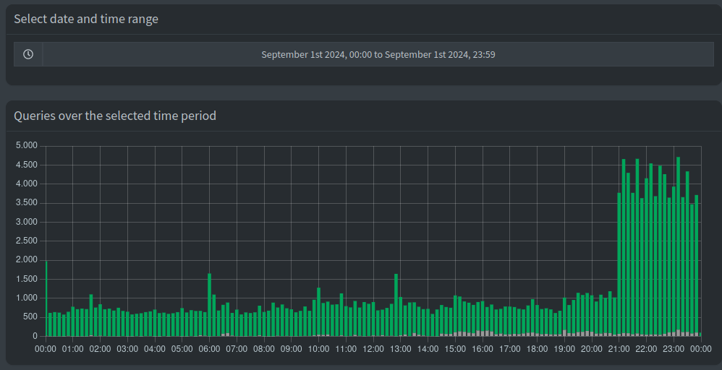Click the 14:00 x-axis label

pyautogui.click(x=428, y=349)
